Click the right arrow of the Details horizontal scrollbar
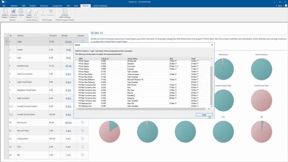This screenshot has width=288, height=162. (x=209, y=109)
